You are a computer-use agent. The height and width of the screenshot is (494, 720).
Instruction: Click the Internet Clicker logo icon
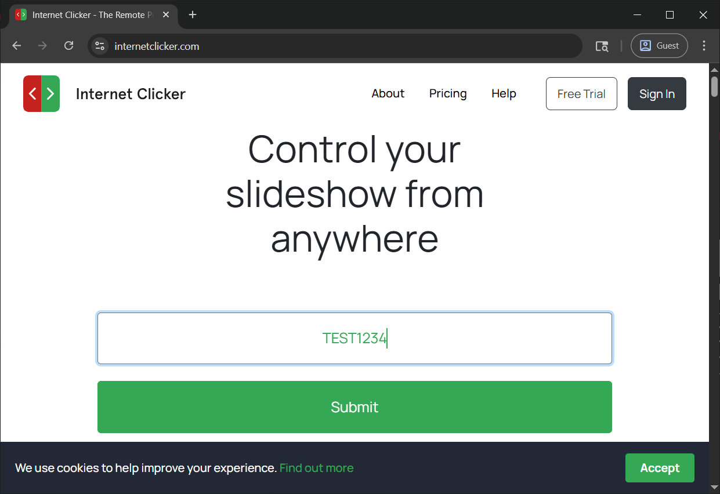coord(41,93)
